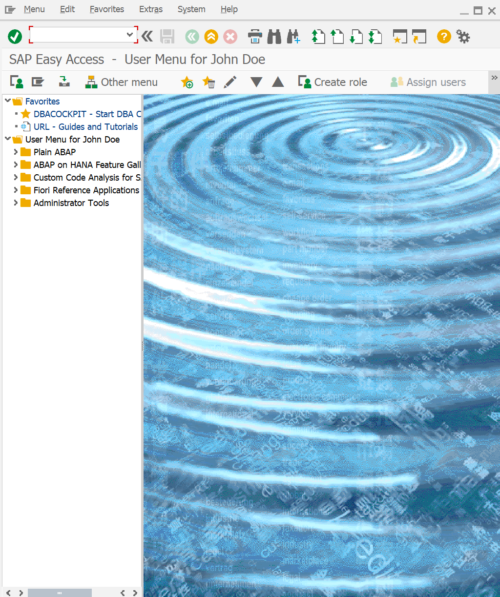Viewport: 500px width, 597px height.
Task: Select the Favorites folder label
Action: tap(42, 101)
